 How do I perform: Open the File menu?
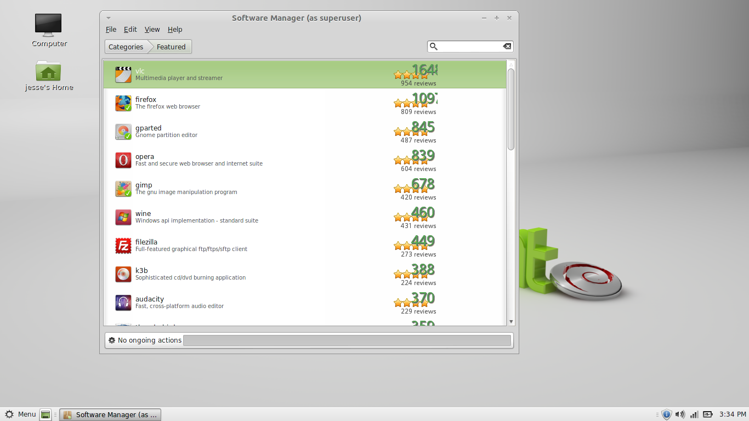(111, 30)
